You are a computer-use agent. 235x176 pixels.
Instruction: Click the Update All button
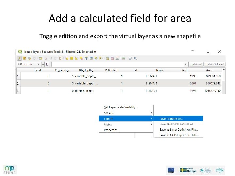coord(196,64)
